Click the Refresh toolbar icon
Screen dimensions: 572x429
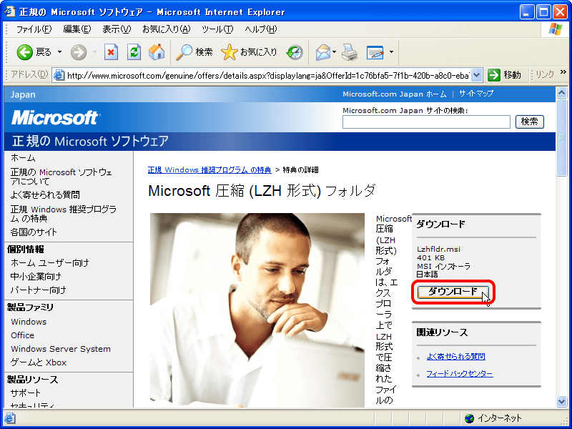pos(134,52)
